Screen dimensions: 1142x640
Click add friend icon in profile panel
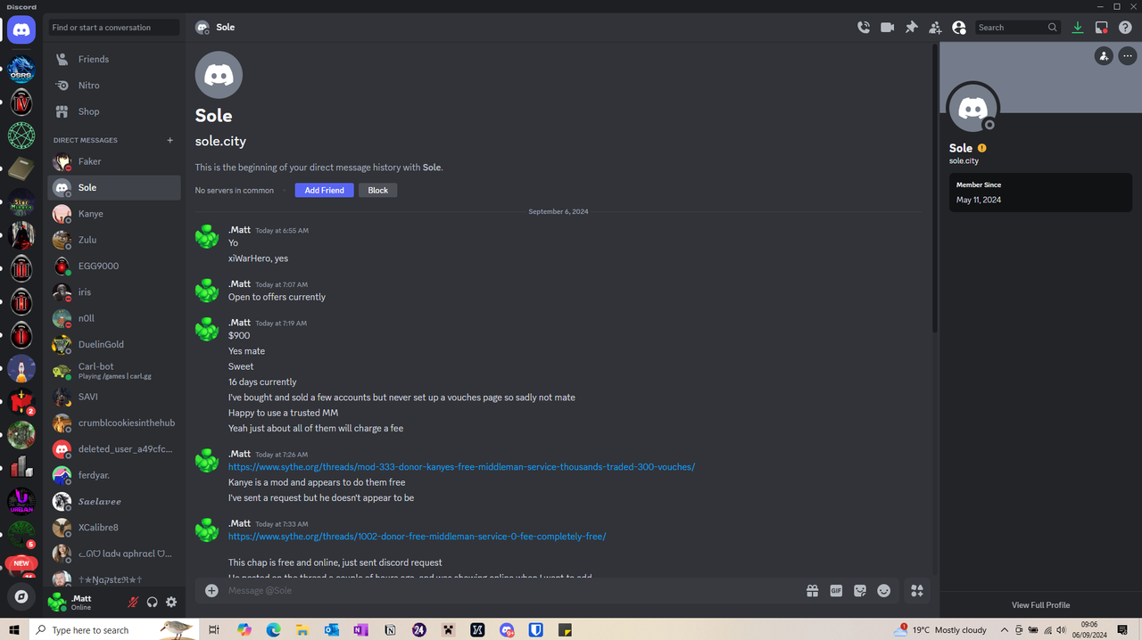1104,56
